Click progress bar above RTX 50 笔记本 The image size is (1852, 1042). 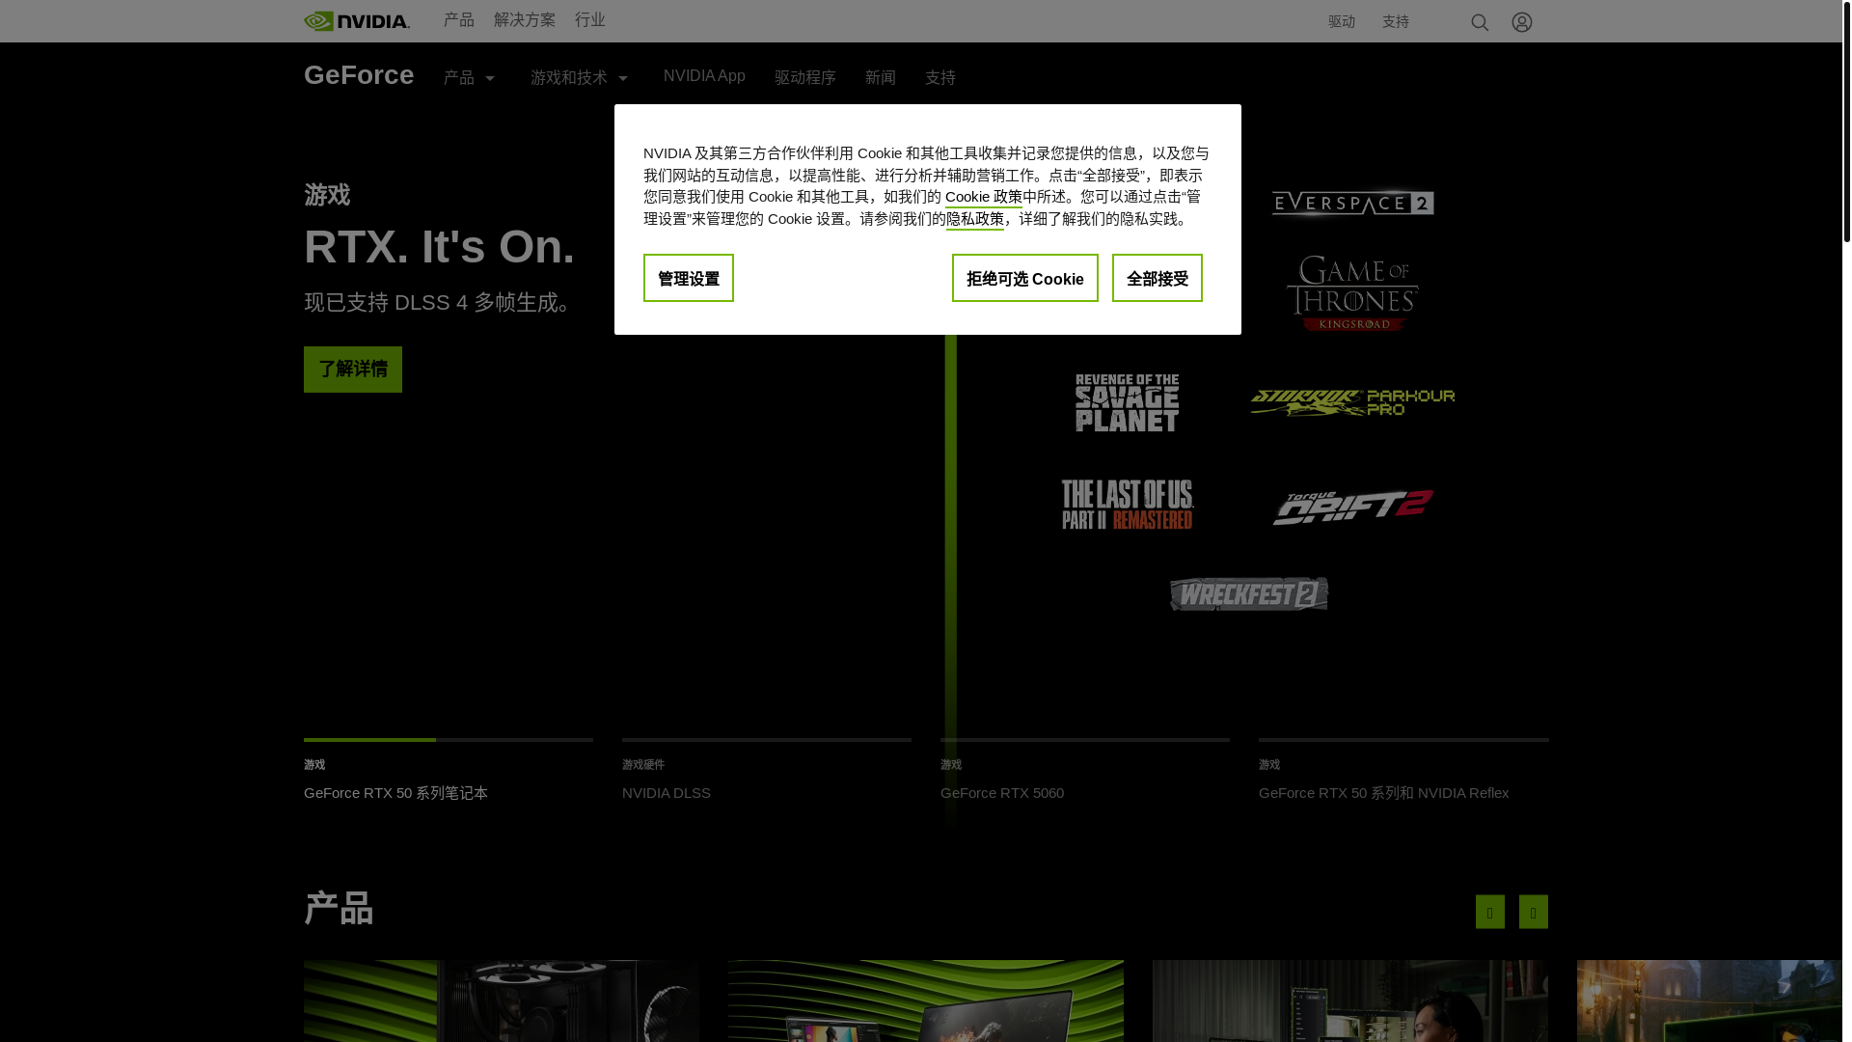(x=449, y=740)
